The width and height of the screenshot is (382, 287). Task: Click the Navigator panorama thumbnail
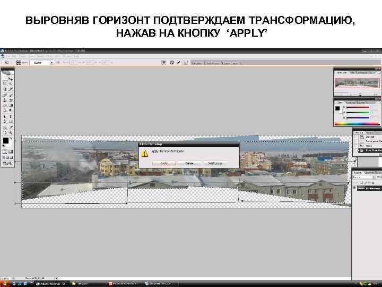pyautogui.click(x=357, y=83)
